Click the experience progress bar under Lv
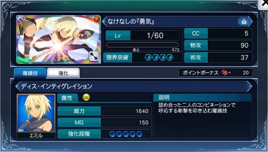 pos(142,45)
